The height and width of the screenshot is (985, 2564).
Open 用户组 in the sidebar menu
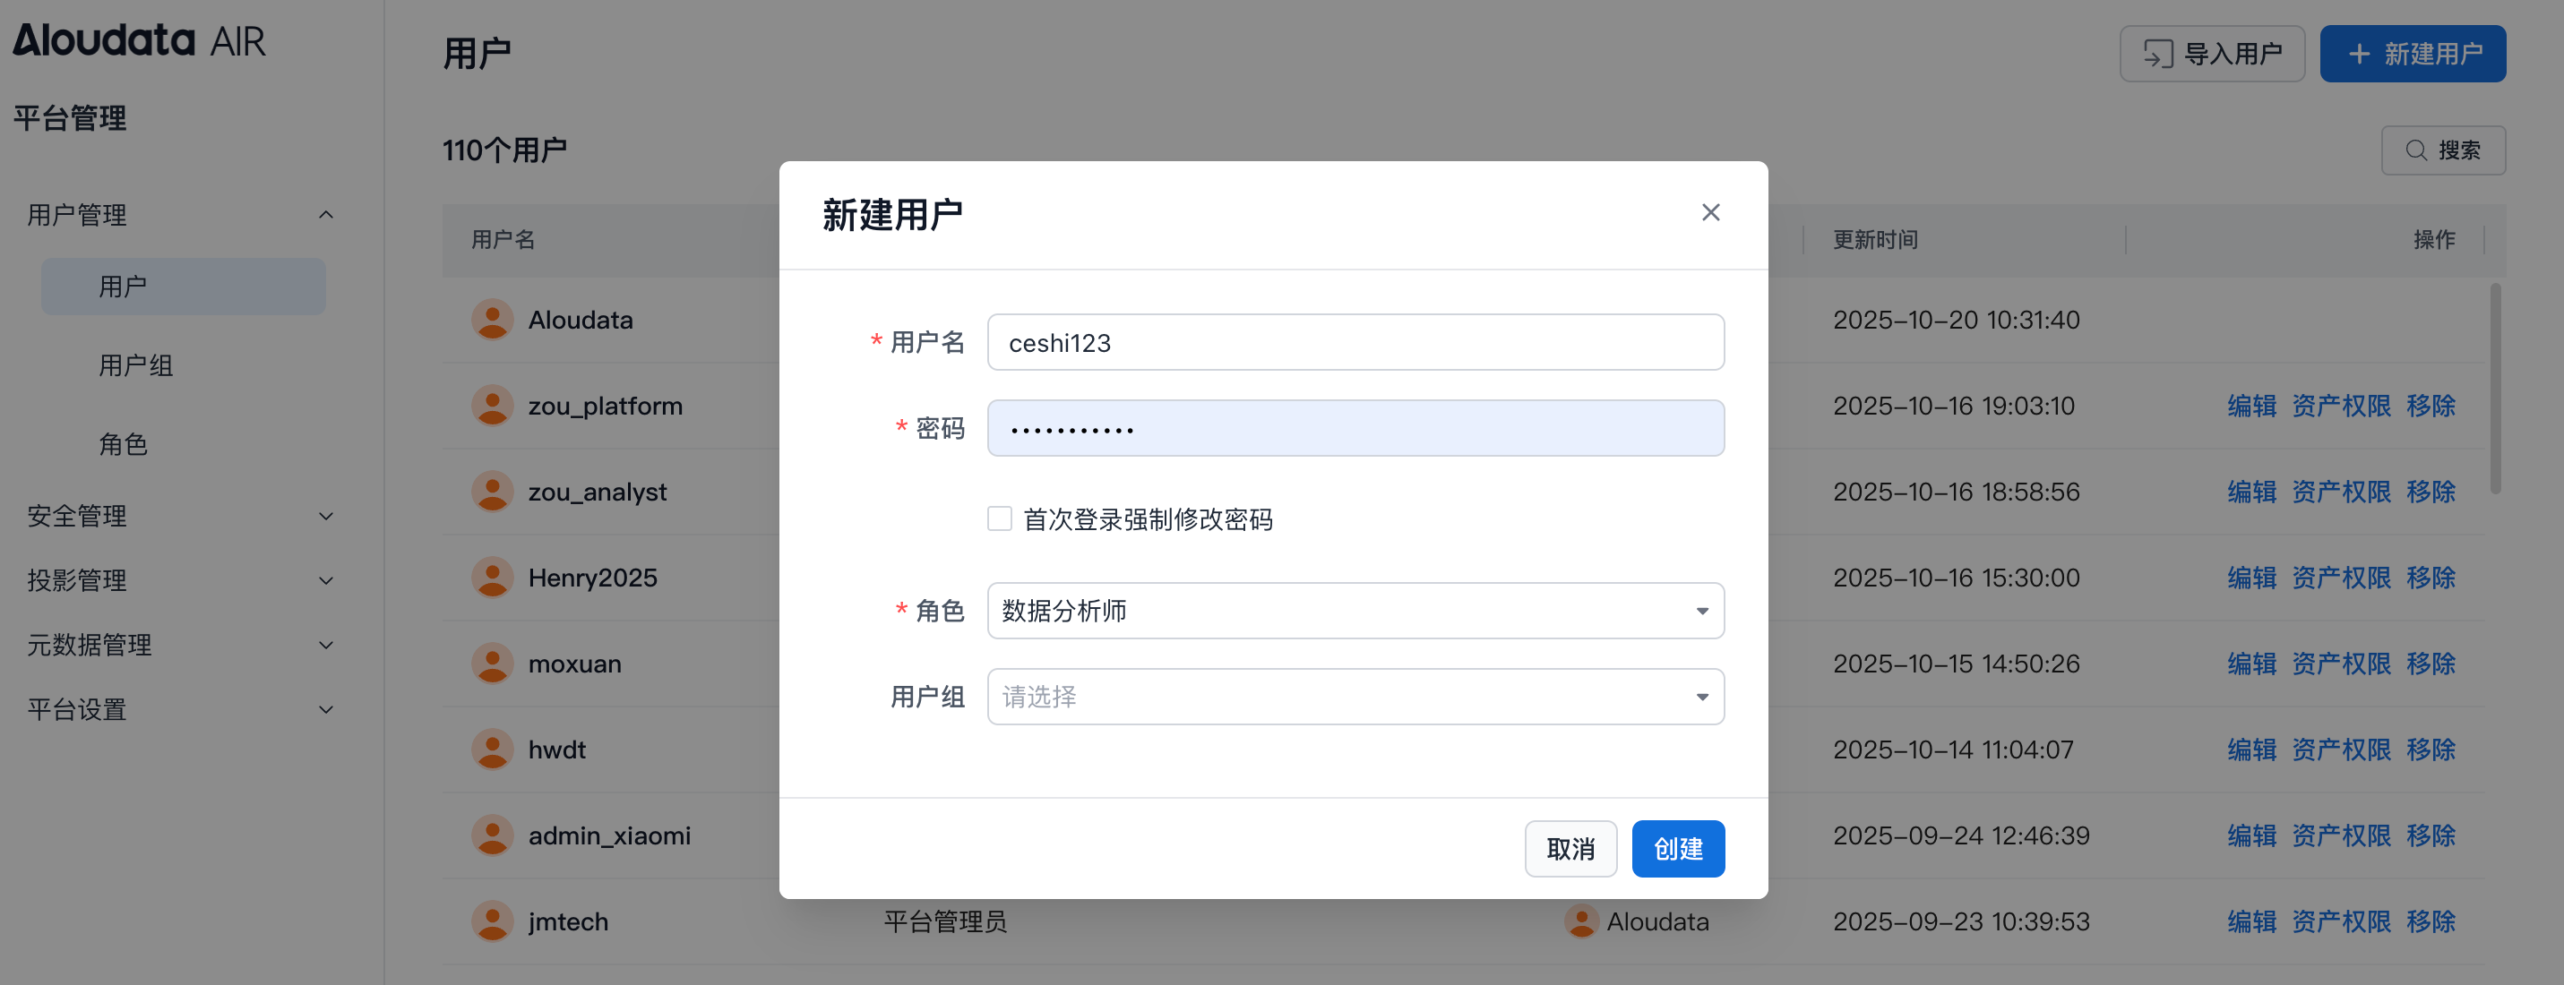click(136, 365)
